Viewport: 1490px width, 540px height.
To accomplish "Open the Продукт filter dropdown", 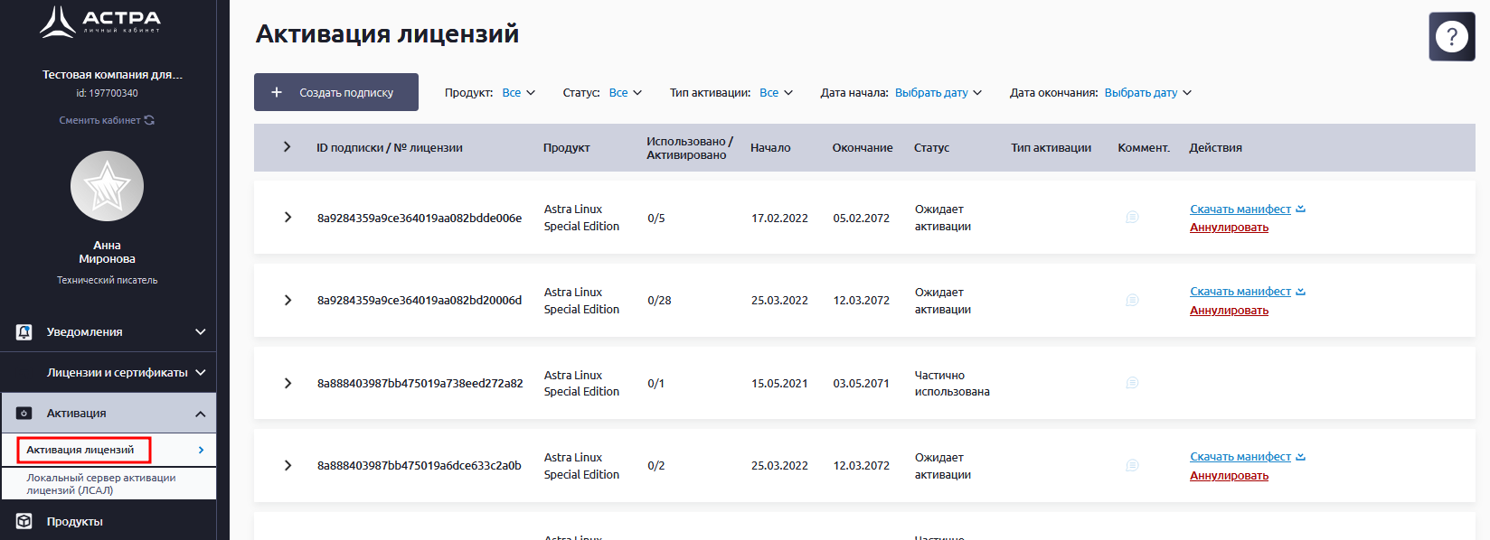I will tap(518, 93).
